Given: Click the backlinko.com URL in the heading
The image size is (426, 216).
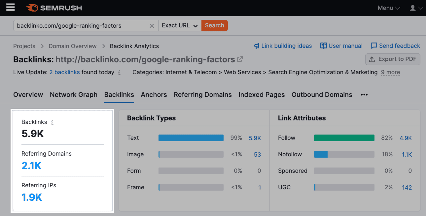Looking at the screenshot, I should pyautogui.click(x=145, y=60).
